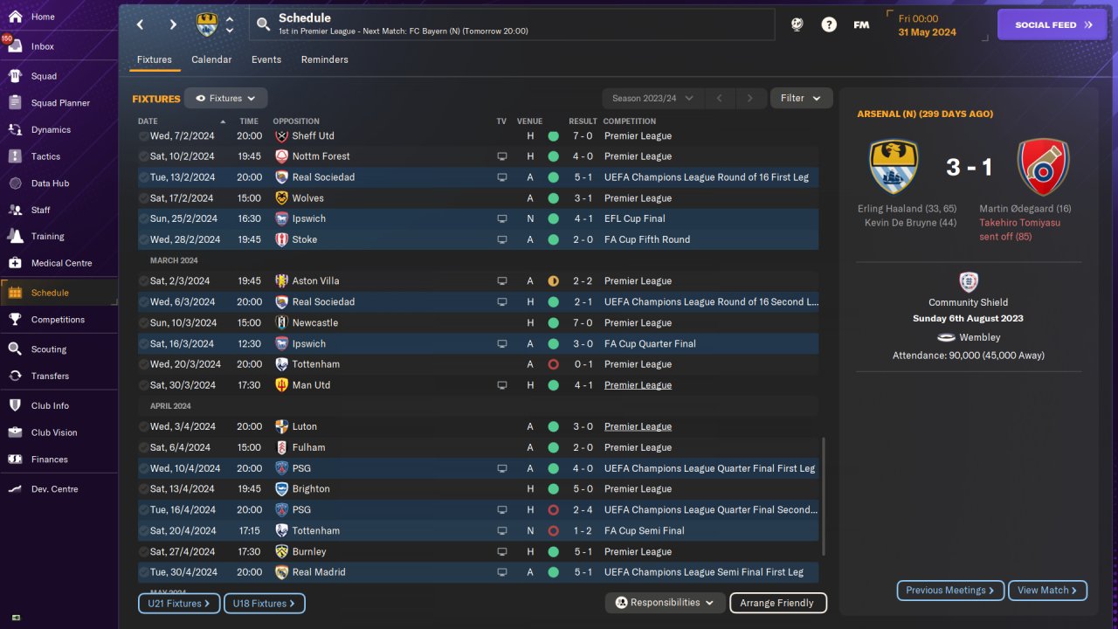1118x629 pixels.
Task: Expand the Fixtures view dropdown
Action: (x=225, y=99)
